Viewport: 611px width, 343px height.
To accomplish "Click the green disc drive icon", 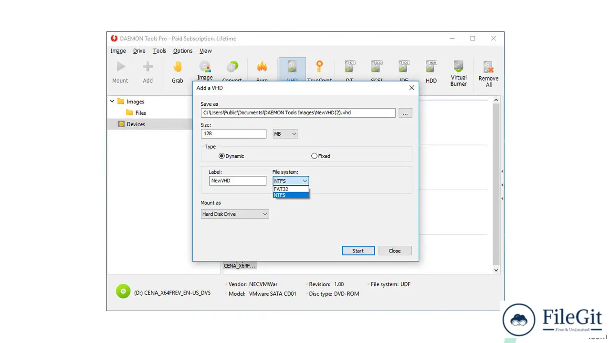I will (123, 291).
